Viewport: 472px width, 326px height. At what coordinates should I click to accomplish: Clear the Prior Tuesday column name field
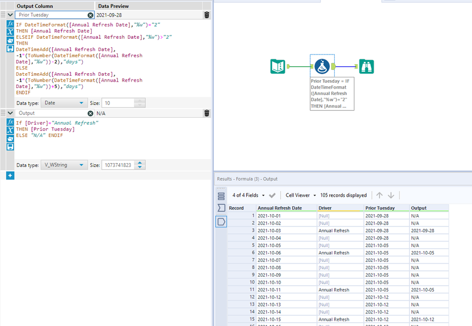pos(90,15)
